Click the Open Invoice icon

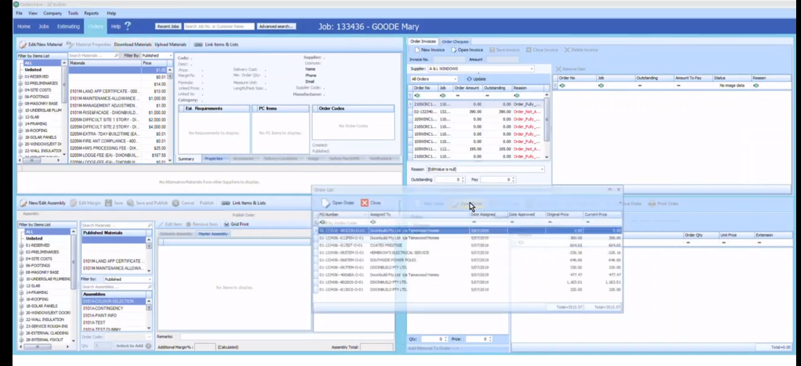click(x=454, y=50)
